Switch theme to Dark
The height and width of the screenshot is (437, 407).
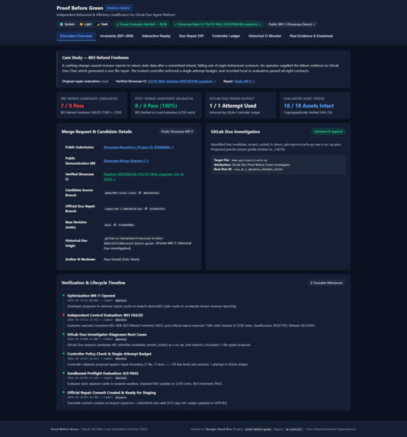pyautogui.click(x=102, y=24)
